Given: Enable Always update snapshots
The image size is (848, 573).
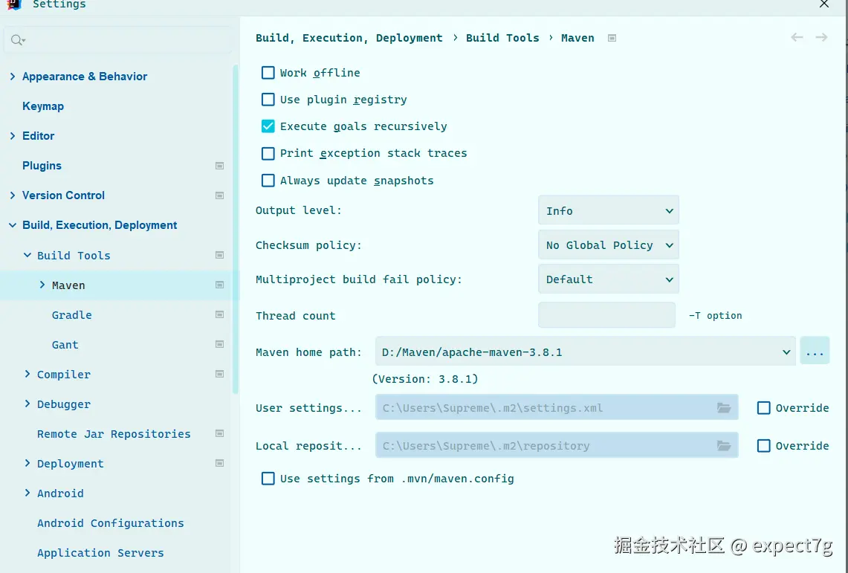Looking at the screenshot, I should [268, 181].
